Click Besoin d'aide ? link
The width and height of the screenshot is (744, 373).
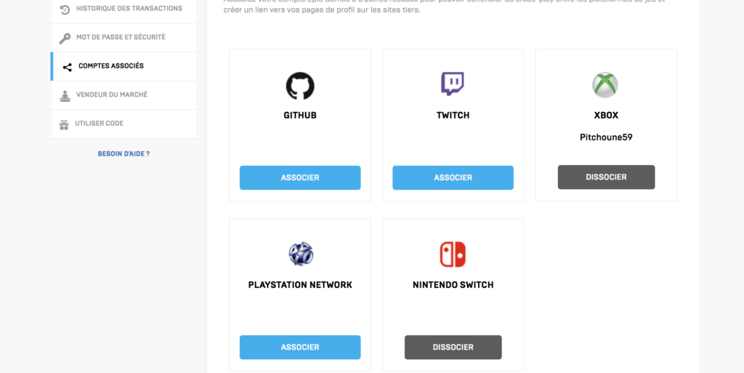124,153
